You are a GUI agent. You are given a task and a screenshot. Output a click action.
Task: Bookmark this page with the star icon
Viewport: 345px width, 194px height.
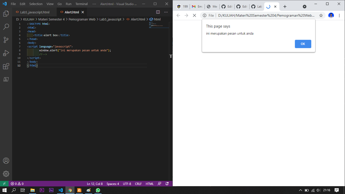click(x=321, y=15)
